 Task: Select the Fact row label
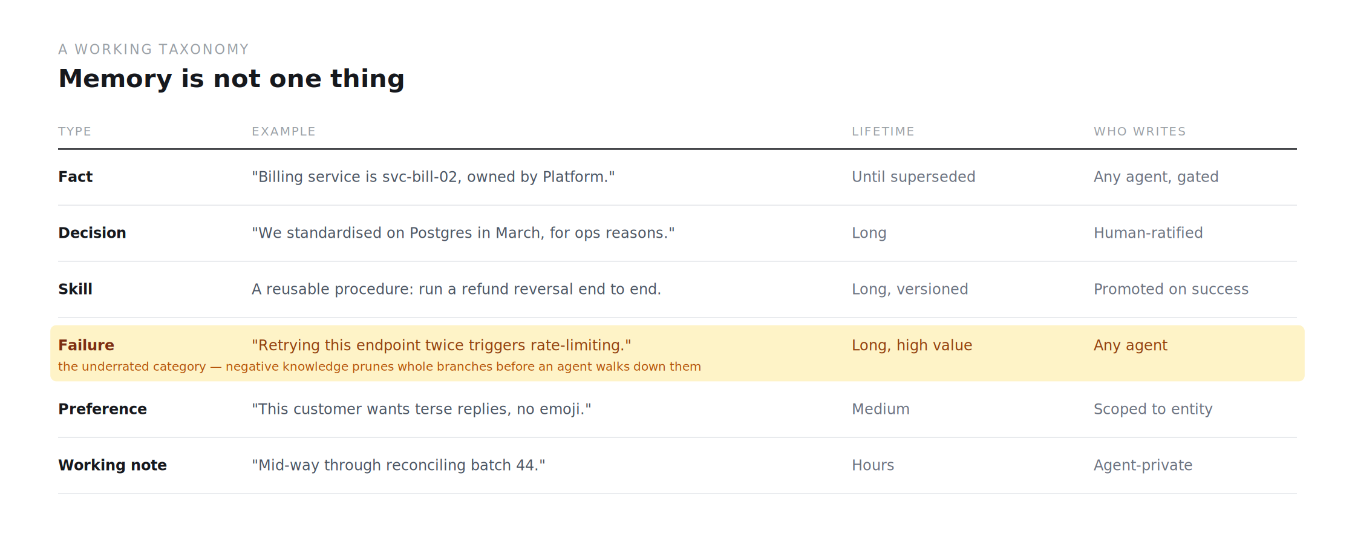[x=75, y=177]
